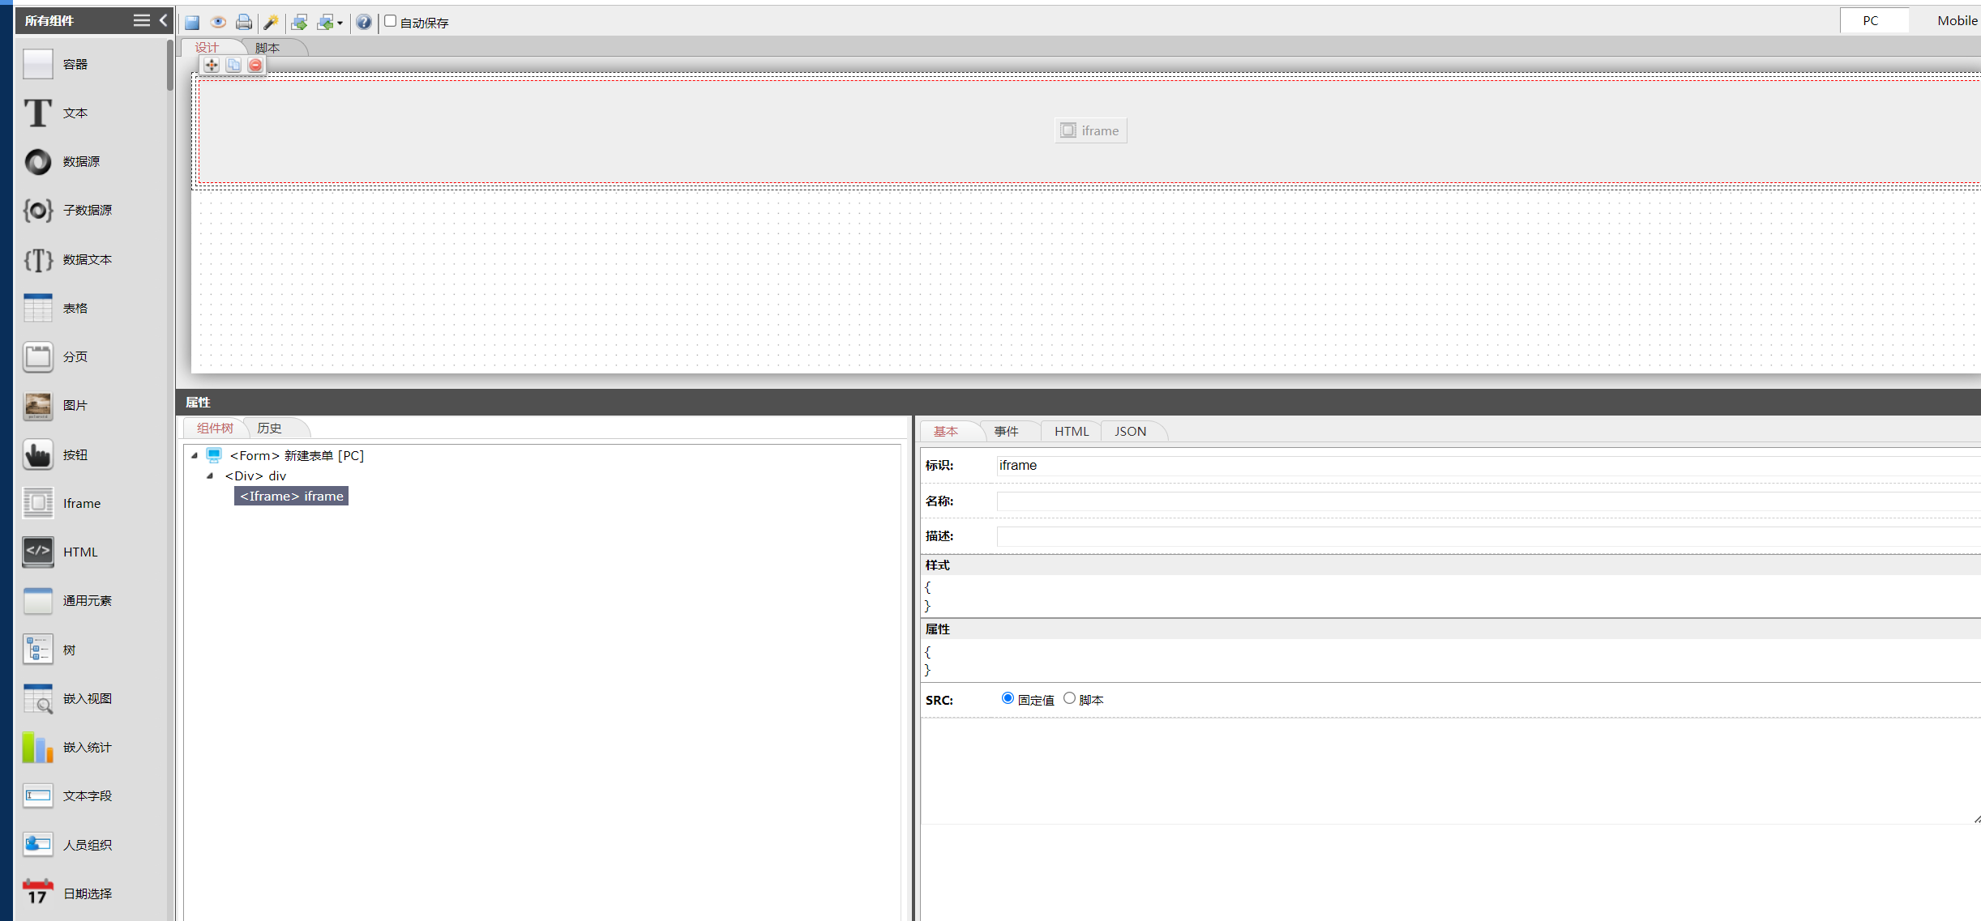This screenshot has width=1981, height=921.
Task: Click the printer icon in toolbar
Action: (244, 22)
